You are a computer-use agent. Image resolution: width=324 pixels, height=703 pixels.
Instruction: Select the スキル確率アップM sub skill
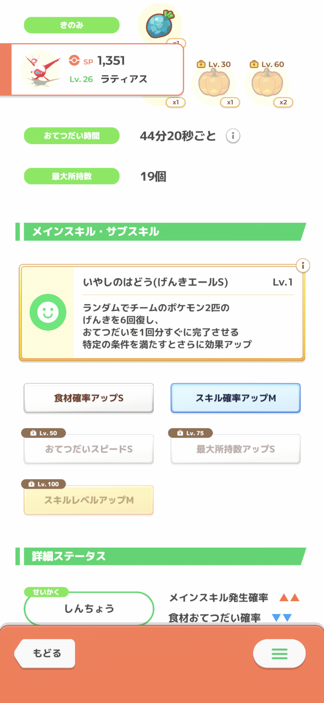pyautogui.click(x=235, y=398)
